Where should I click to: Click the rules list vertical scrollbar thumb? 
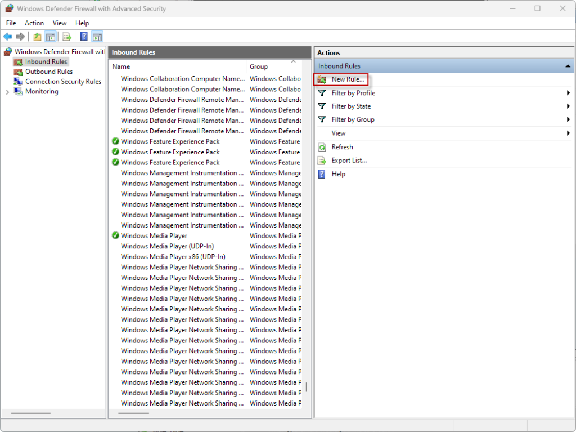click(307, 387)
